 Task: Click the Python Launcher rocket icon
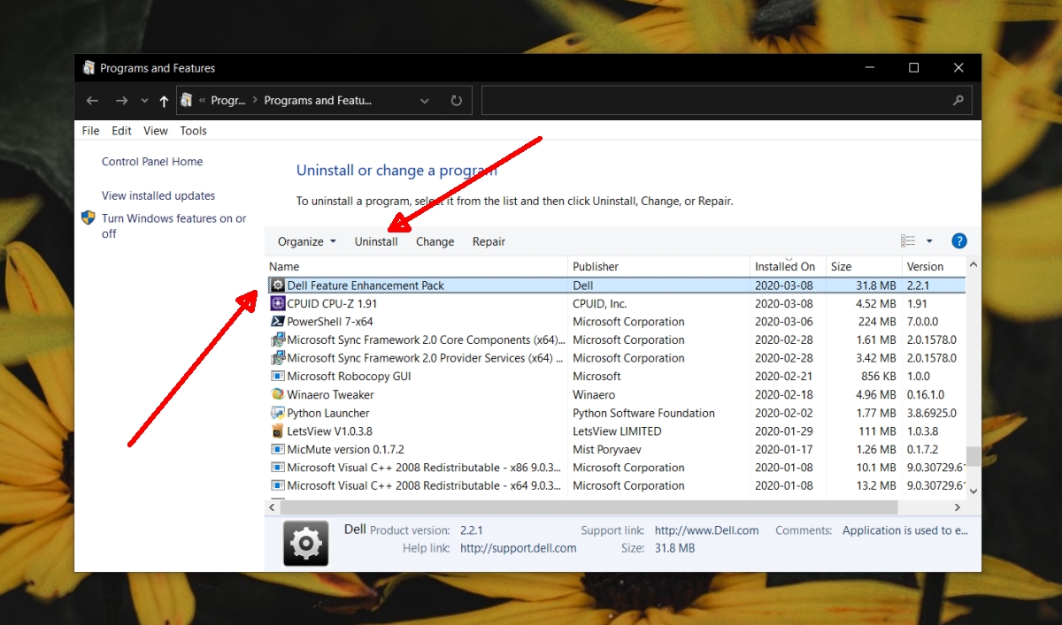point(277,413)
